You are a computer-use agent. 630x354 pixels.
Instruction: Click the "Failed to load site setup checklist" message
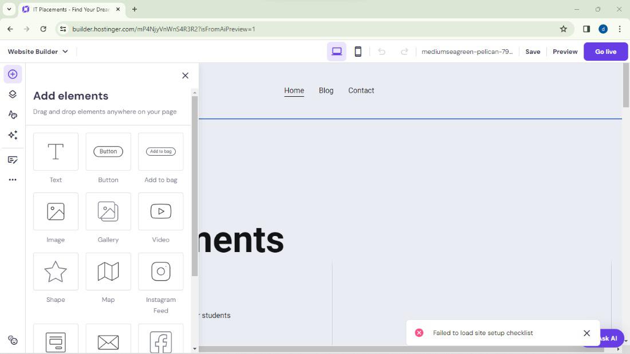pyautogui.click(x=483, y=333)
